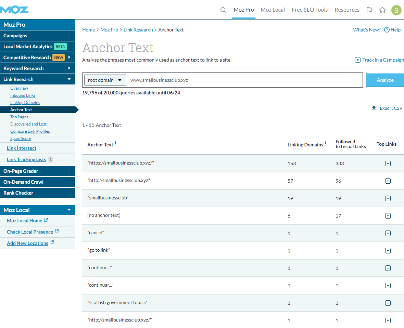404x328 pixels.
Task: Click the Help question mark icon
Action: pyautogui.click(x=387, y=30)
